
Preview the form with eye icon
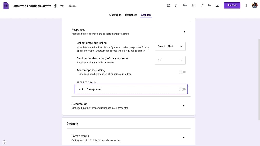[x=185, y=5]
